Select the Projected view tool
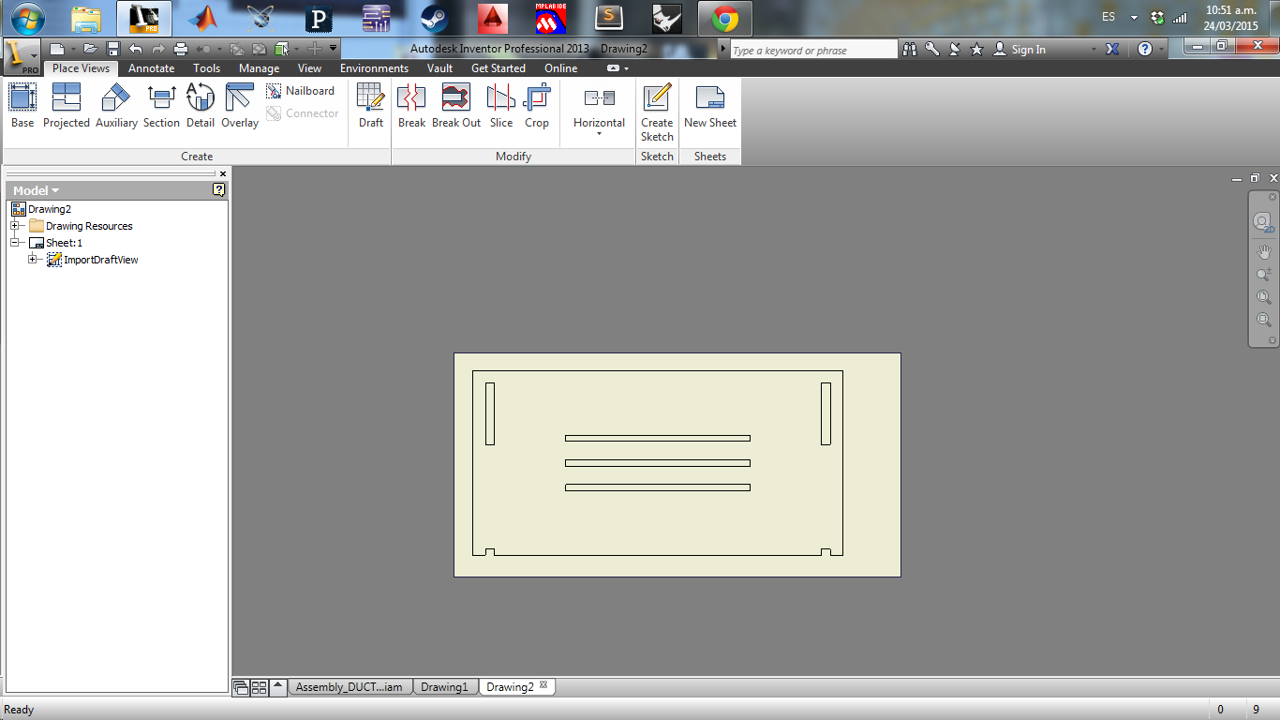 coord(67,106)
